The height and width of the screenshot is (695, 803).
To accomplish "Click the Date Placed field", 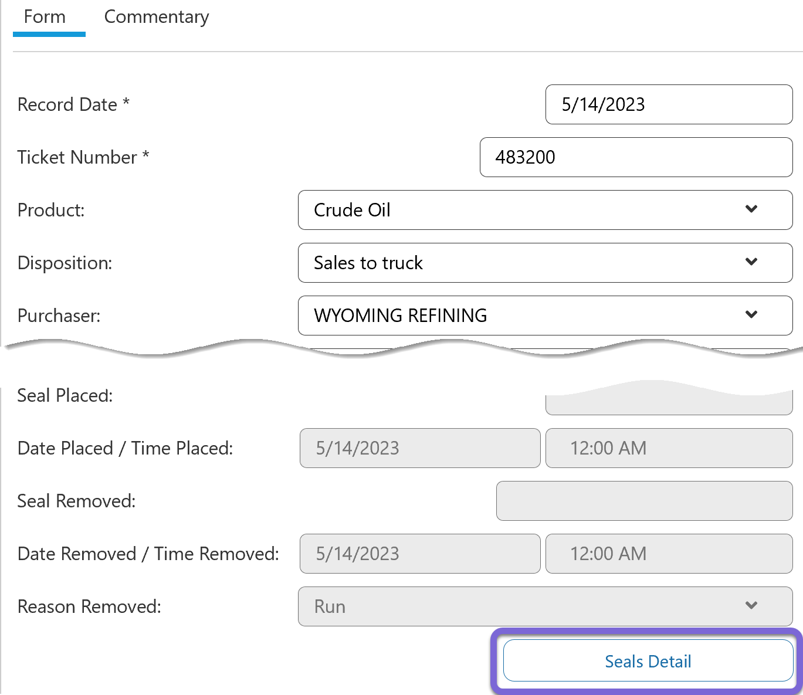I will [x=419, y=448].
